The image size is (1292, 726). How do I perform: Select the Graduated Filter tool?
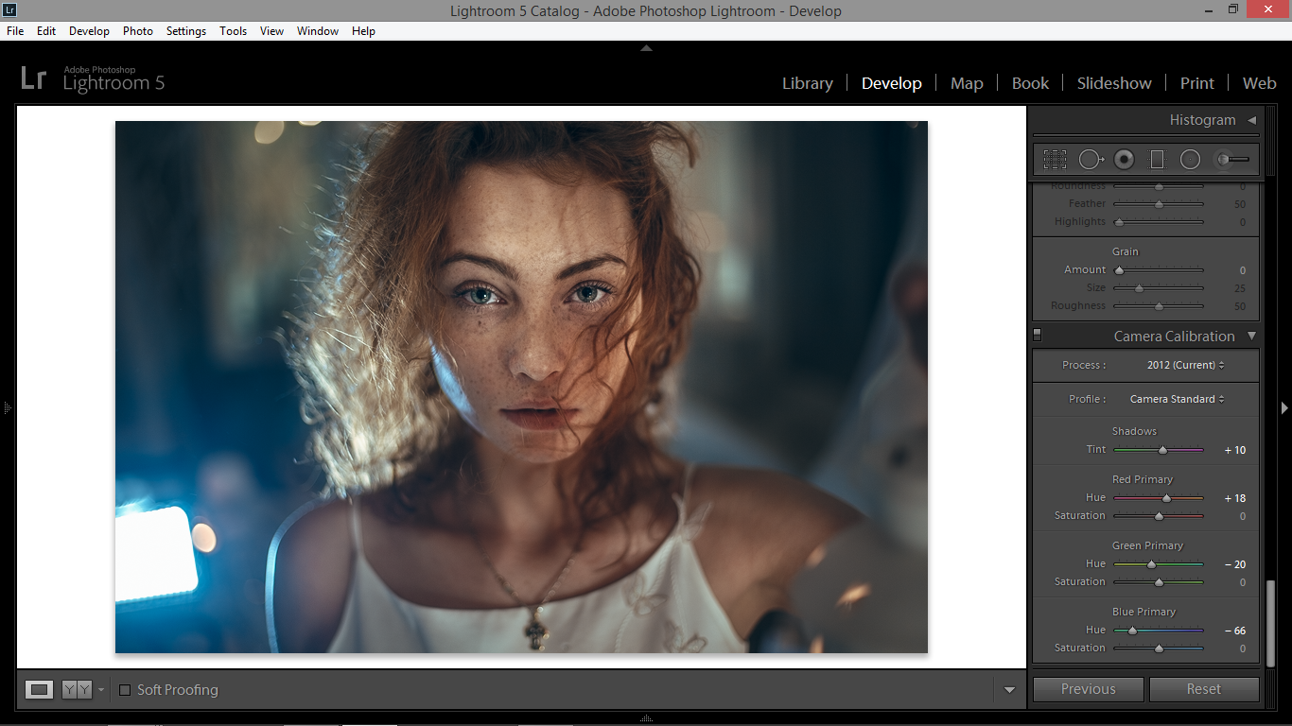pyautogui.click(x=1157, y=160)
